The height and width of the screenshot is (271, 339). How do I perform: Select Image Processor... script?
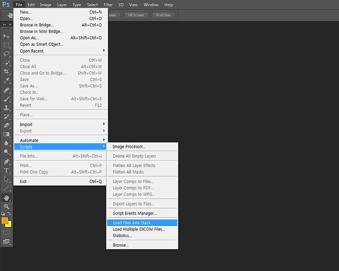(x=142, y=146)
